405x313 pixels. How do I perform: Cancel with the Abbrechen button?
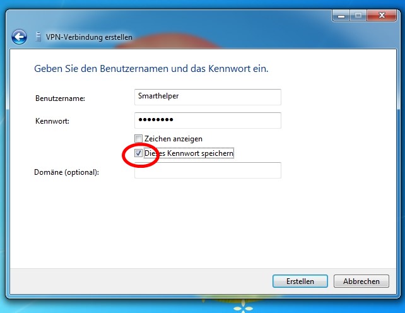coord(361,281)
